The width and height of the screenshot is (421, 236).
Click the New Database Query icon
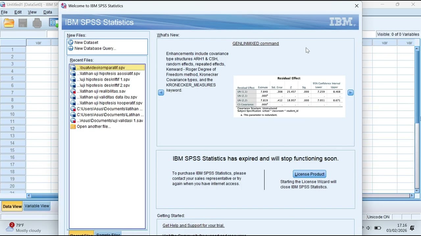click(70, 48)
